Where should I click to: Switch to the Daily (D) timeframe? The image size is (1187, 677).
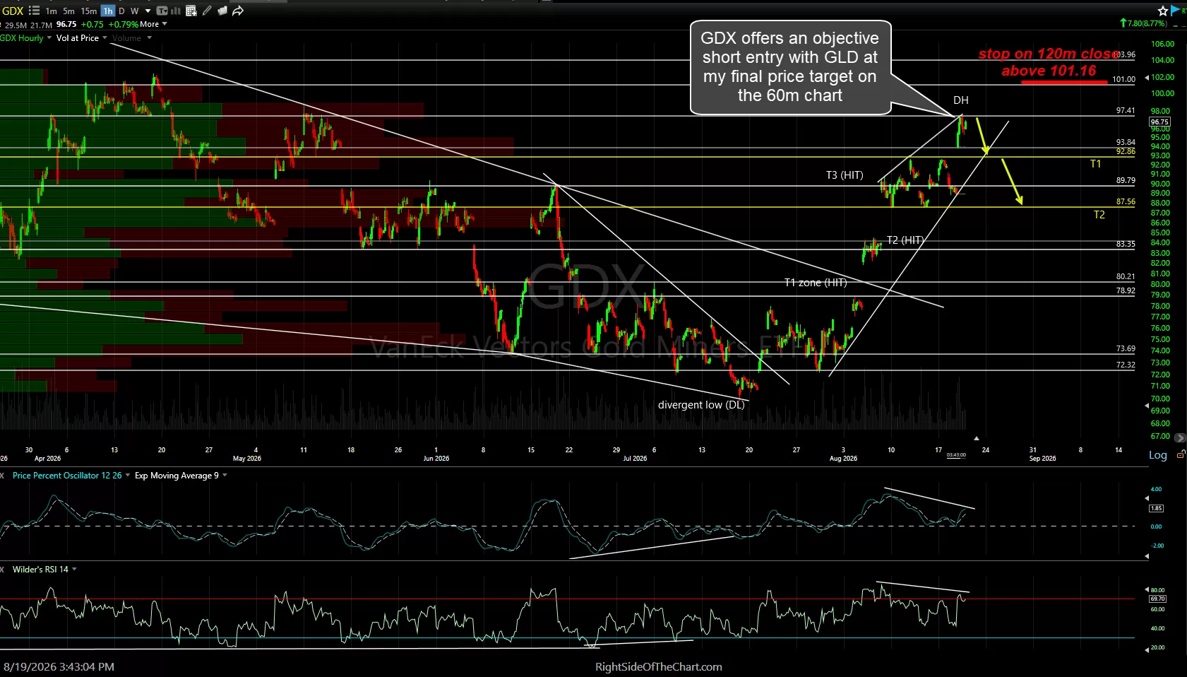pyautogui.click(x=121, y=11)
